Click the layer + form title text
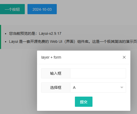Screen dimensions: 137x114 51,57
